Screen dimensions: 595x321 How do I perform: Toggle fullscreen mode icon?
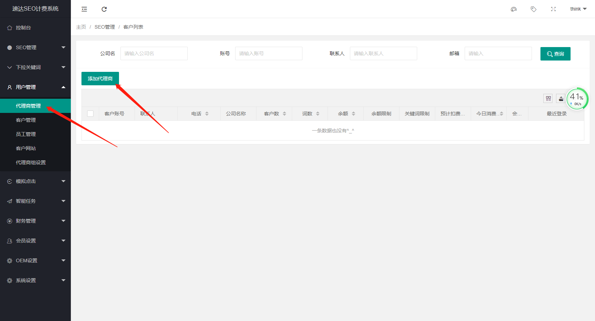[553, 9]
